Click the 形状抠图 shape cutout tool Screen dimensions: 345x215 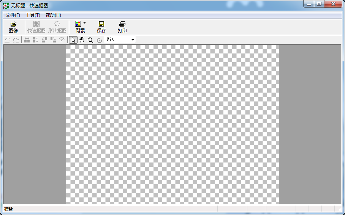coord(57,27)
